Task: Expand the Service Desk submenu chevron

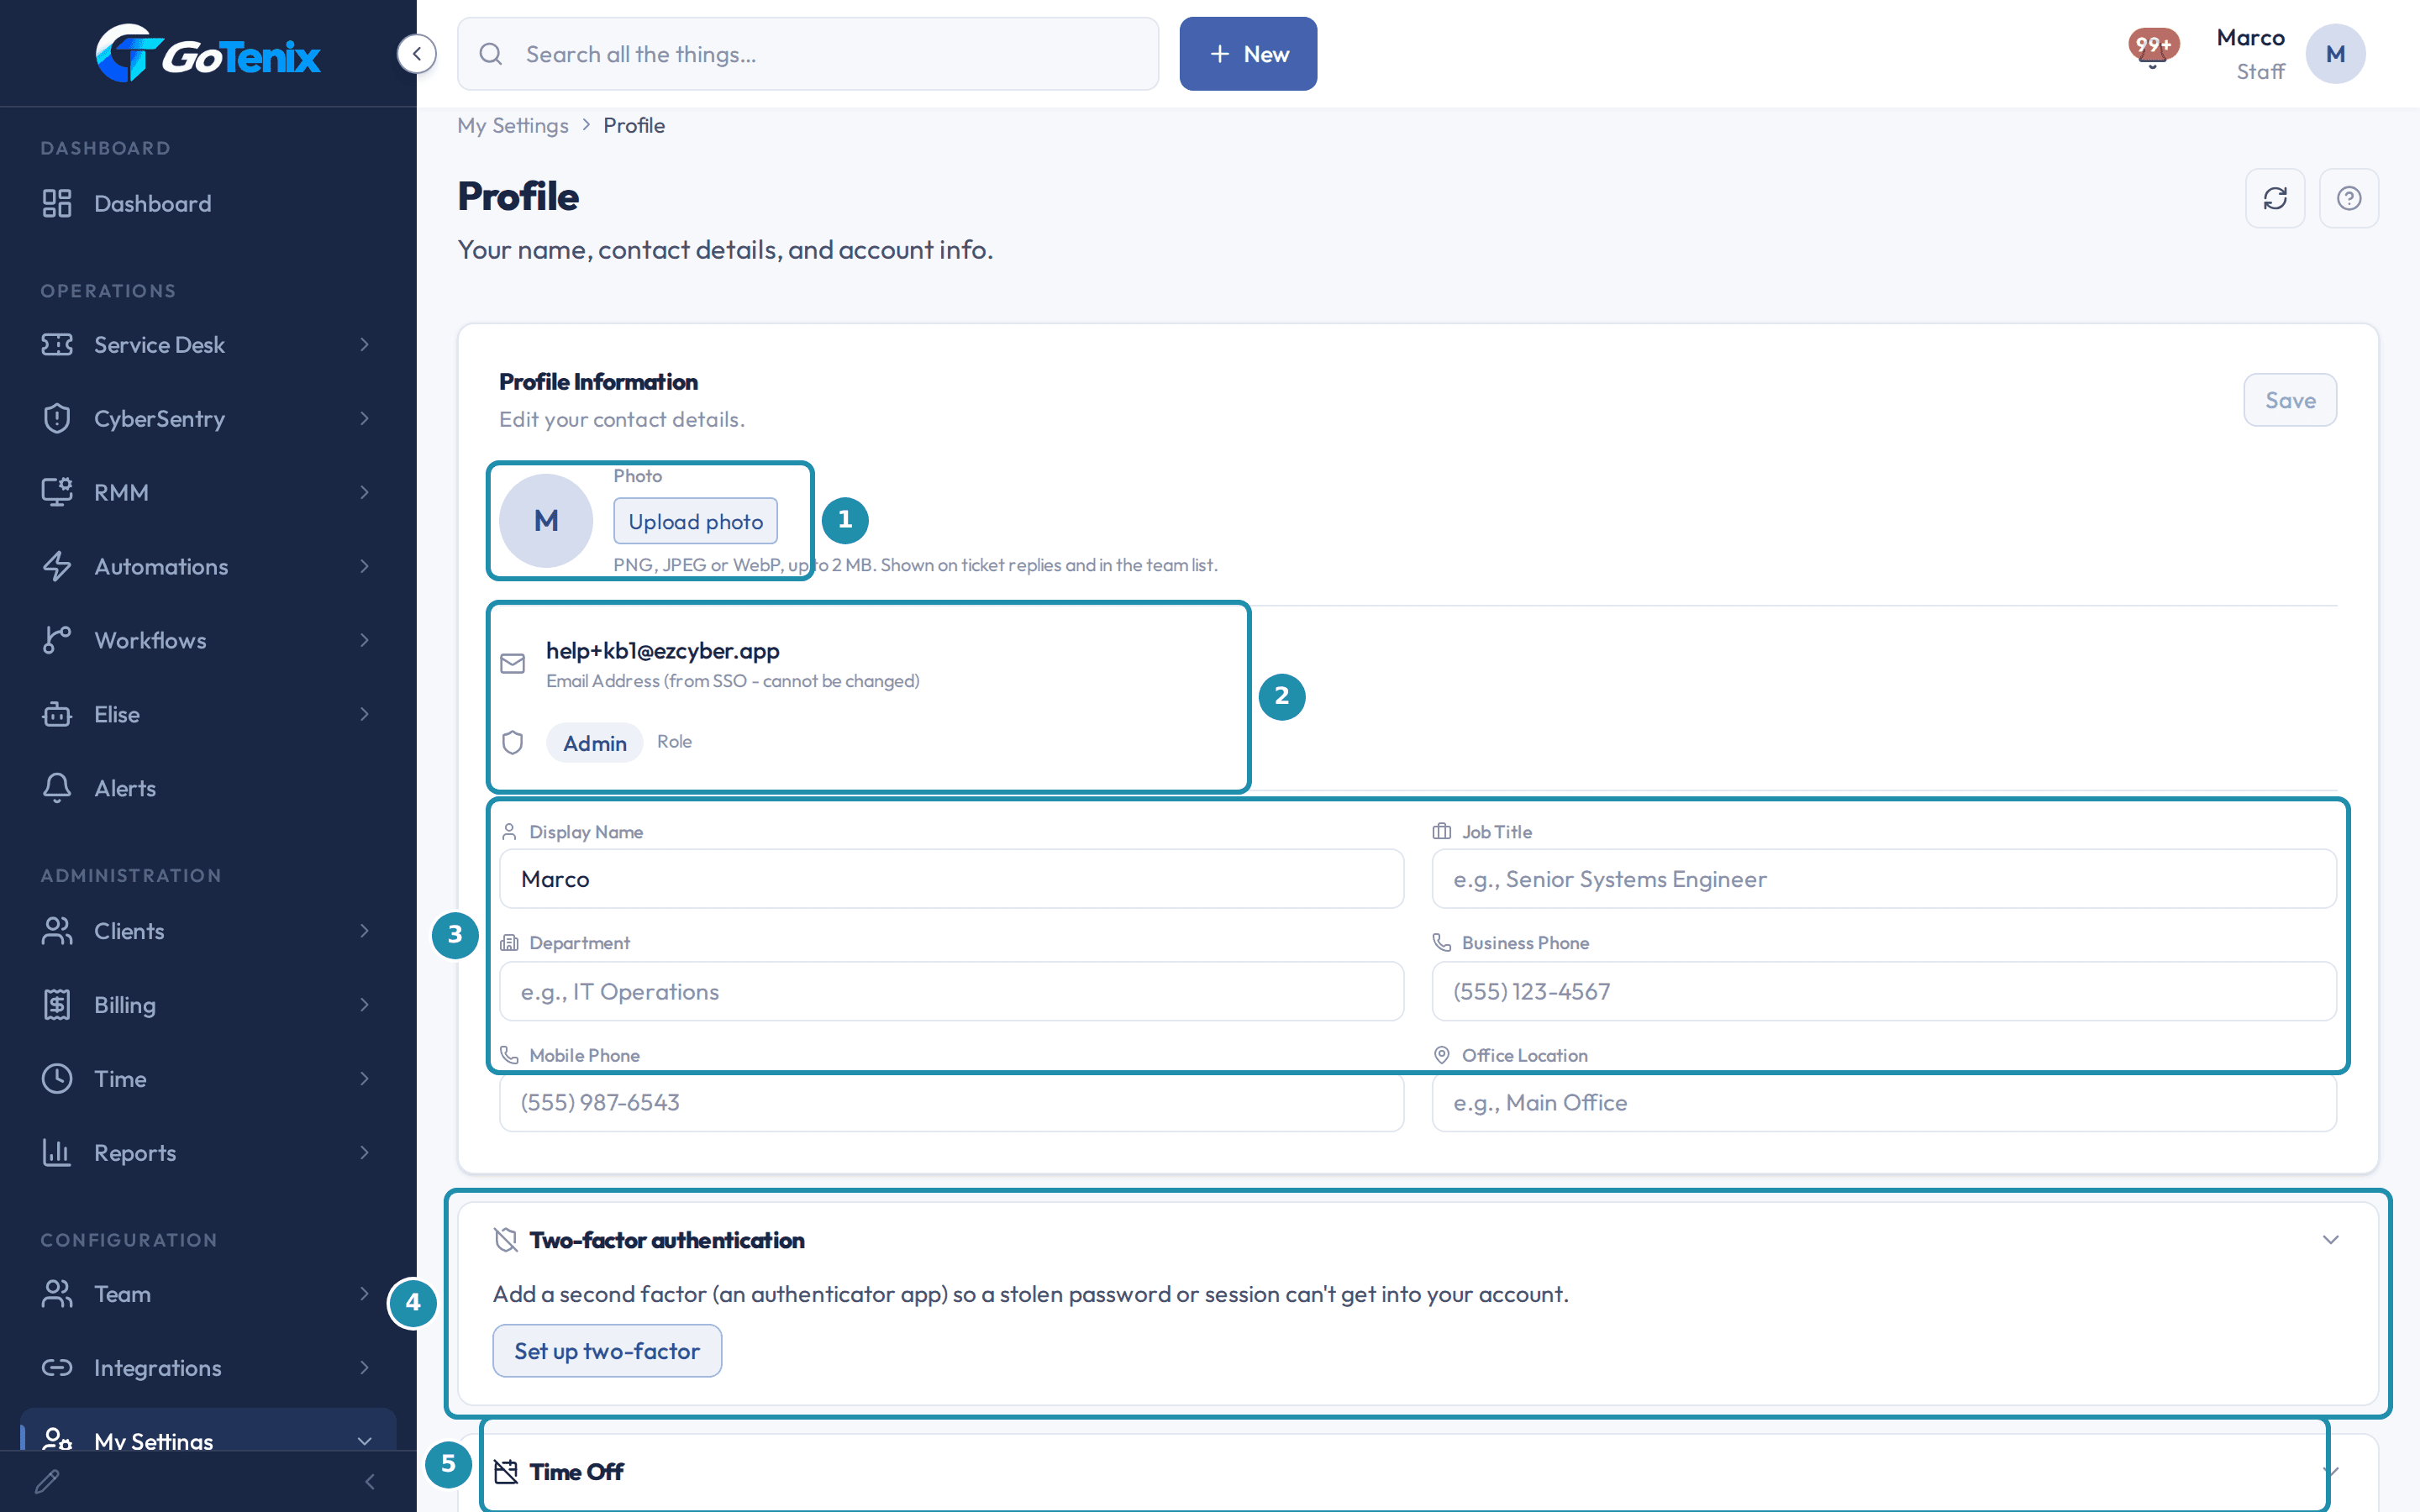Action: [364, 344]
